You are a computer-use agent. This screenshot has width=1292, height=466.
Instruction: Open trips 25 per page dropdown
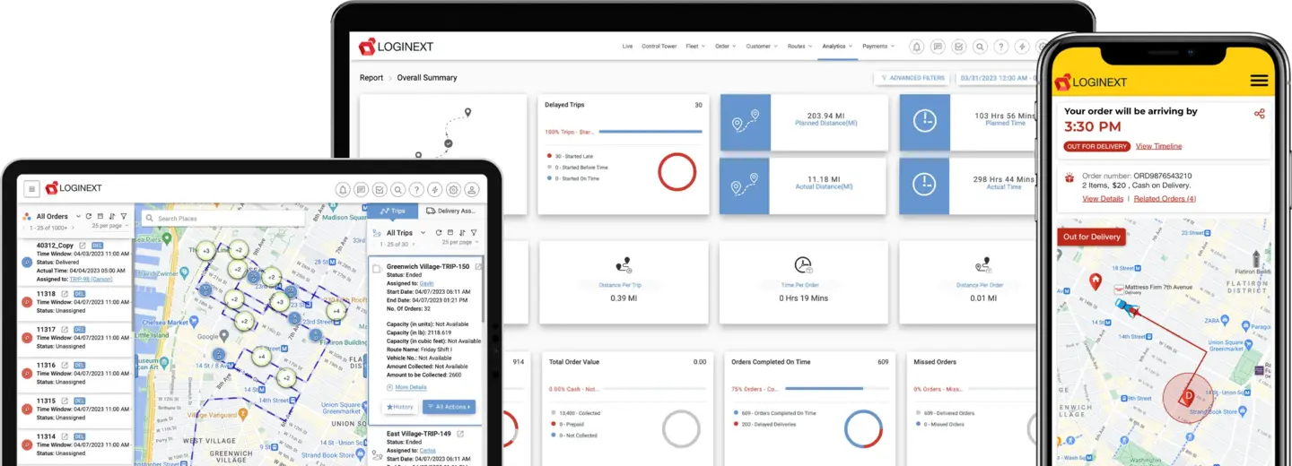pos(459,243)
